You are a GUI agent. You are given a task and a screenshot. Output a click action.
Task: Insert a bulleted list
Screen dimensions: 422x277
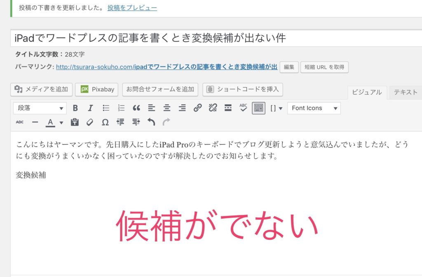(x=106, y=108)
